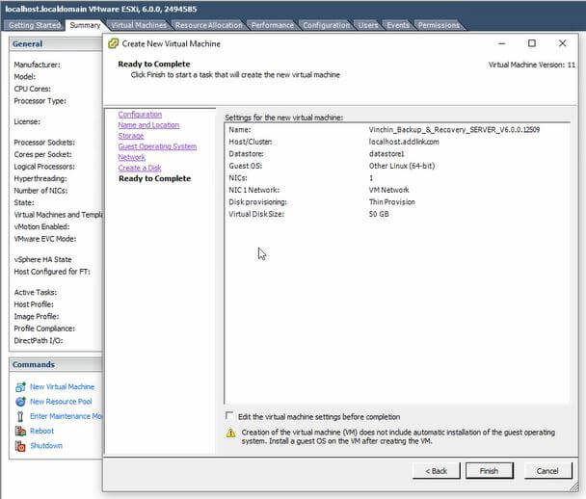The height and width of the screenshot is (499, 586).
Task: Click the Shutdown command link
Action: pyautogui.click(x=46, y=446)
